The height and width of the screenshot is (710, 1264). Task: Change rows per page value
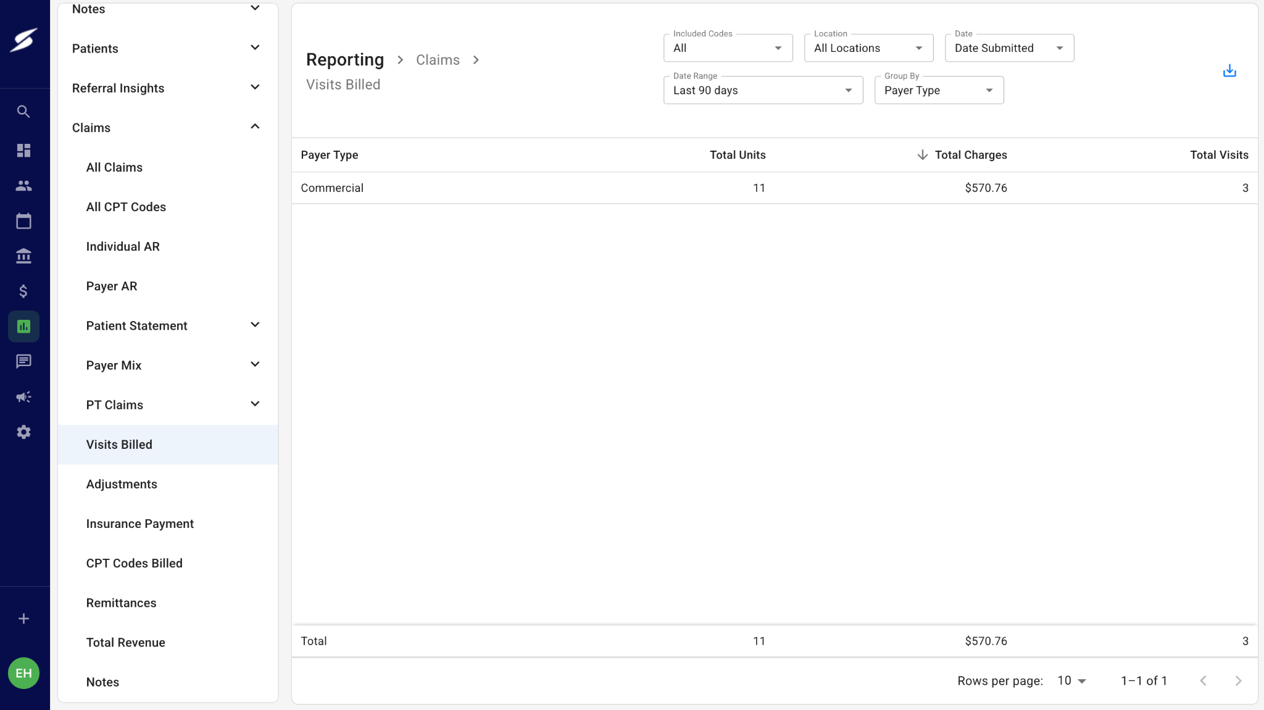(1071, 680)
